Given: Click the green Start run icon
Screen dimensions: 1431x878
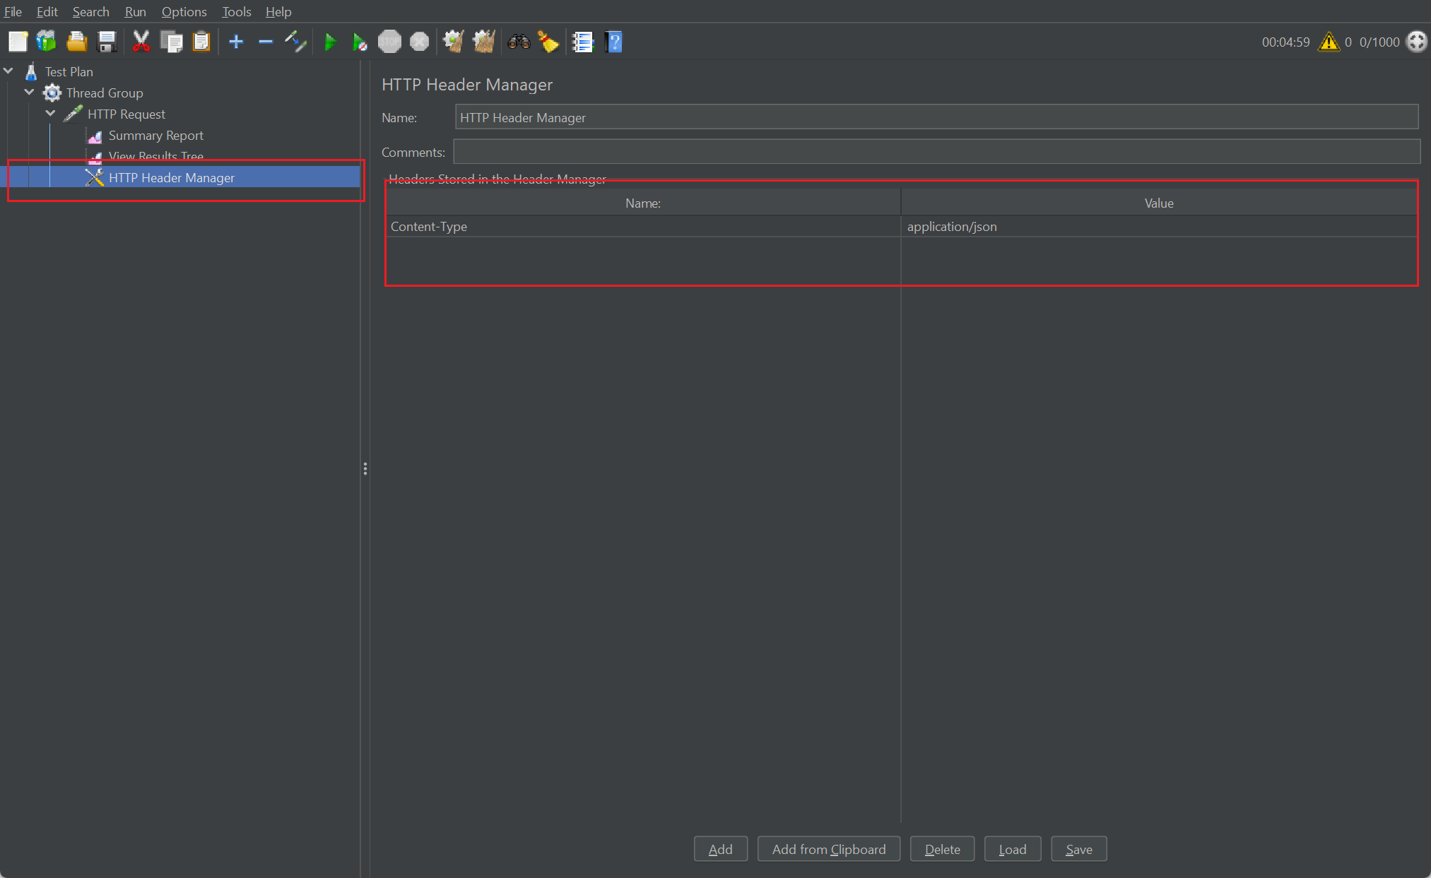Looking at the screenshot, I should [x=329, y=42].
